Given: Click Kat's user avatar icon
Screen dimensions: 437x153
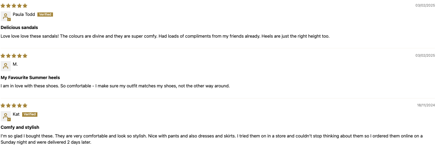Looking at the screenshot, I should coord(6,116).
